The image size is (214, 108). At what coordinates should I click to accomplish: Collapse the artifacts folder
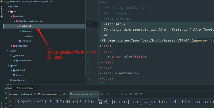(x=11, y=16)
